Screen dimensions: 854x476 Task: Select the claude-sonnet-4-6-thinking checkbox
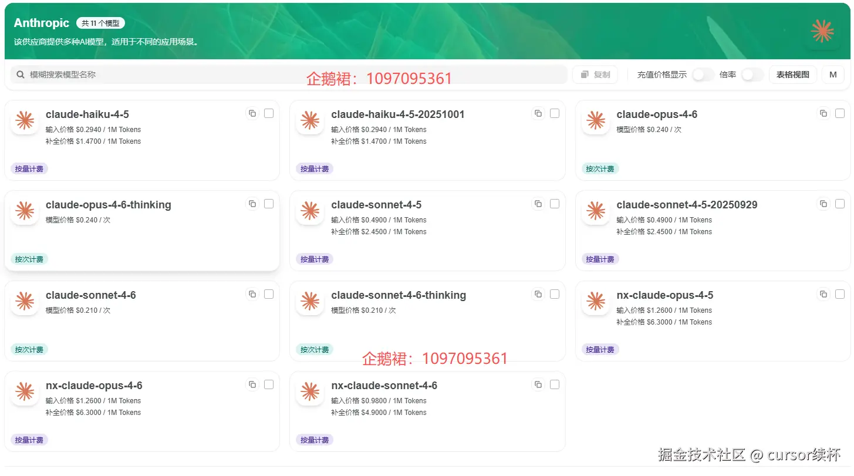(555, 294)
